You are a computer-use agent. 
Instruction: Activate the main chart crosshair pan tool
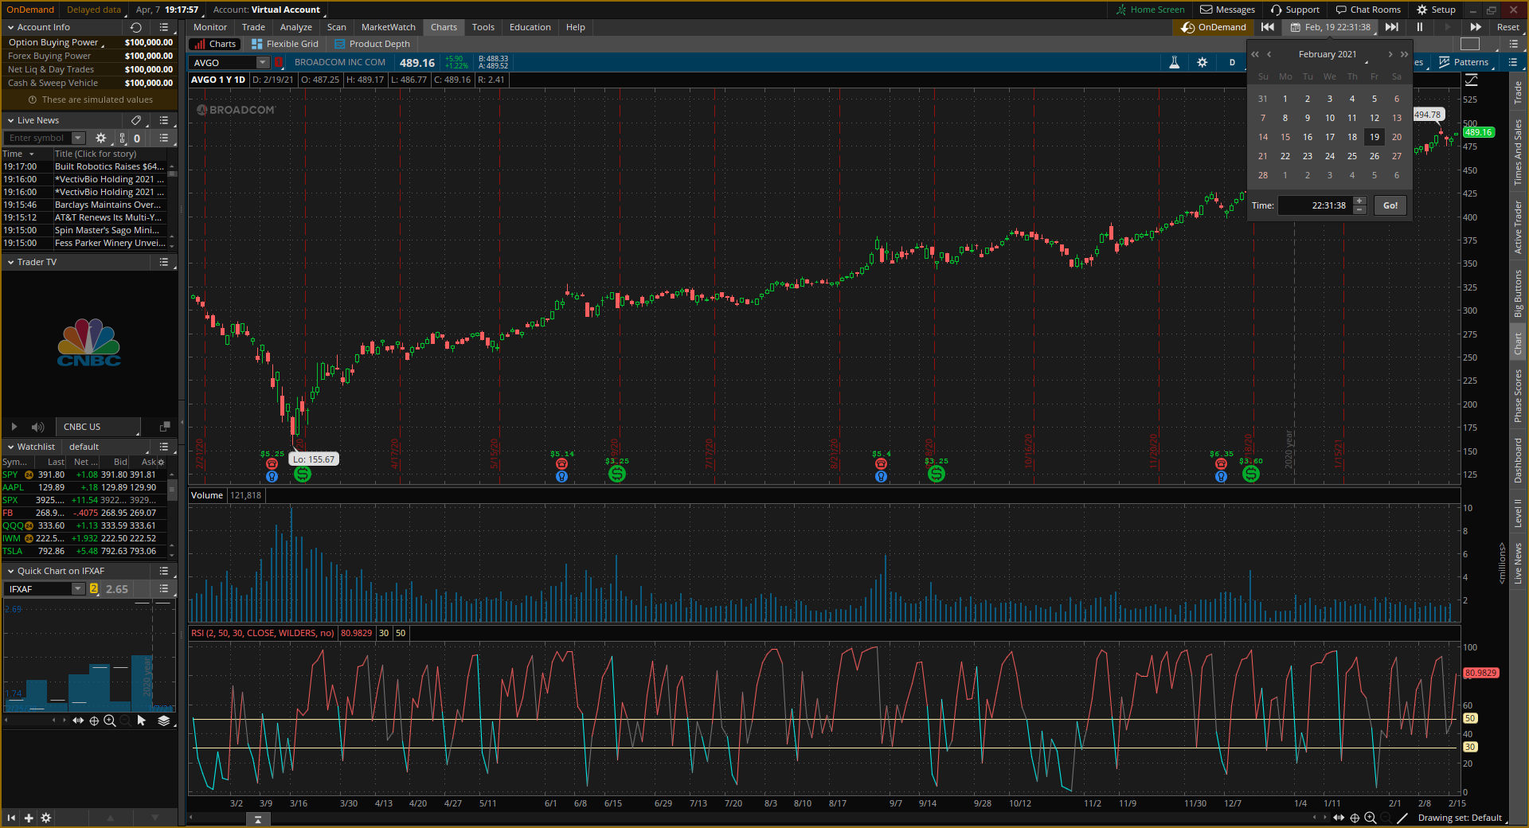click(1355, 818)
